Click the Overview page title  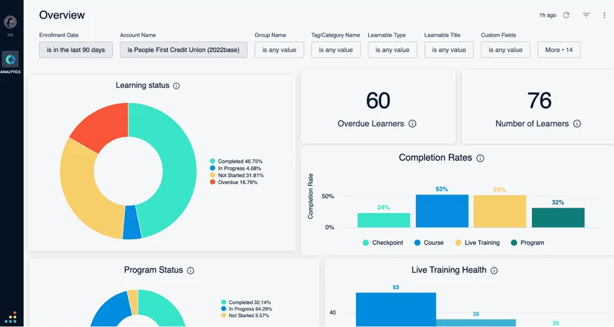(62, 15)
